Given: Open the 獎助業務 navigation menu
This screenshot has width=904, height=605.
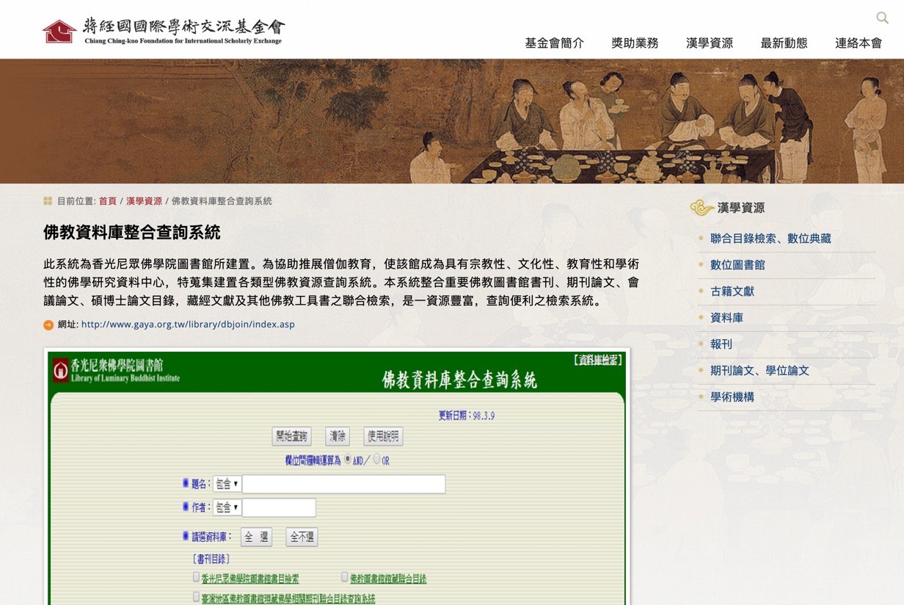Looking at the screenshot, I should coord(635,43).
